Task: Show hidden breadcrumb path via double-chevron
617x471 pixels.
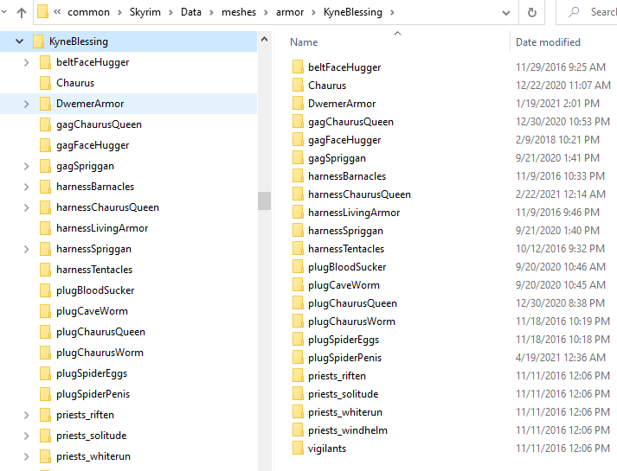Action: pyautogui.click(x=57, y=12)
